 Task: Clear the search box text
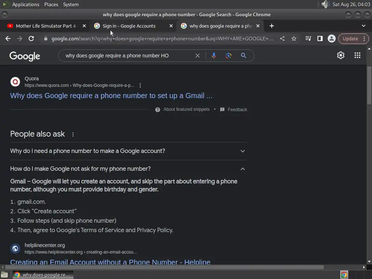click(197, 56)
